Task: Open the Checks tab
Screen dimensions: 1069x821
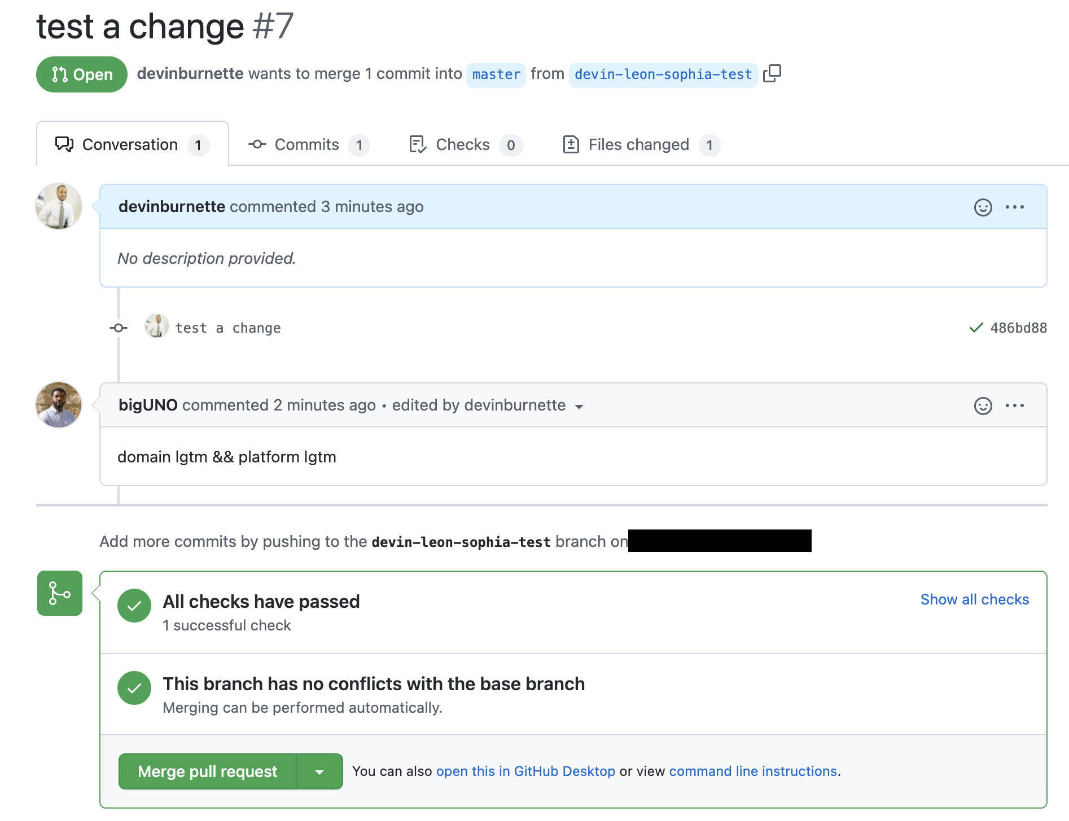Action: point(461,144)
